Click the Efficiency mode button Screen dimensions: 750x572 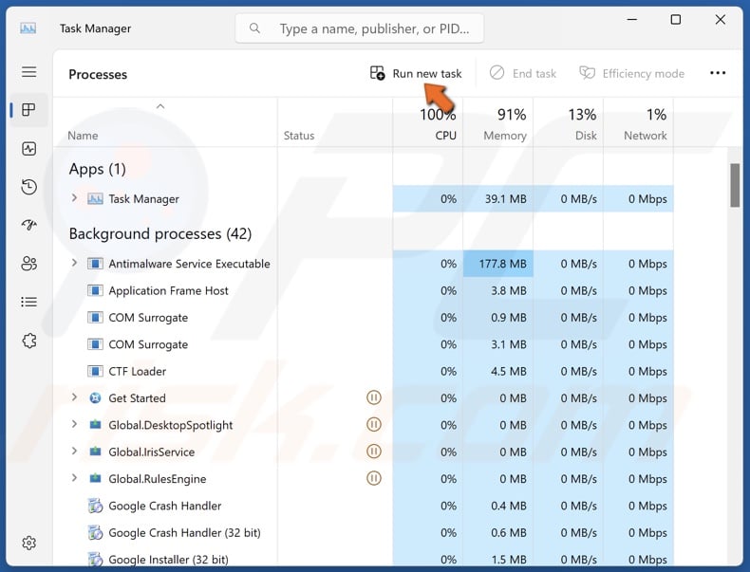tap(632, 73)
